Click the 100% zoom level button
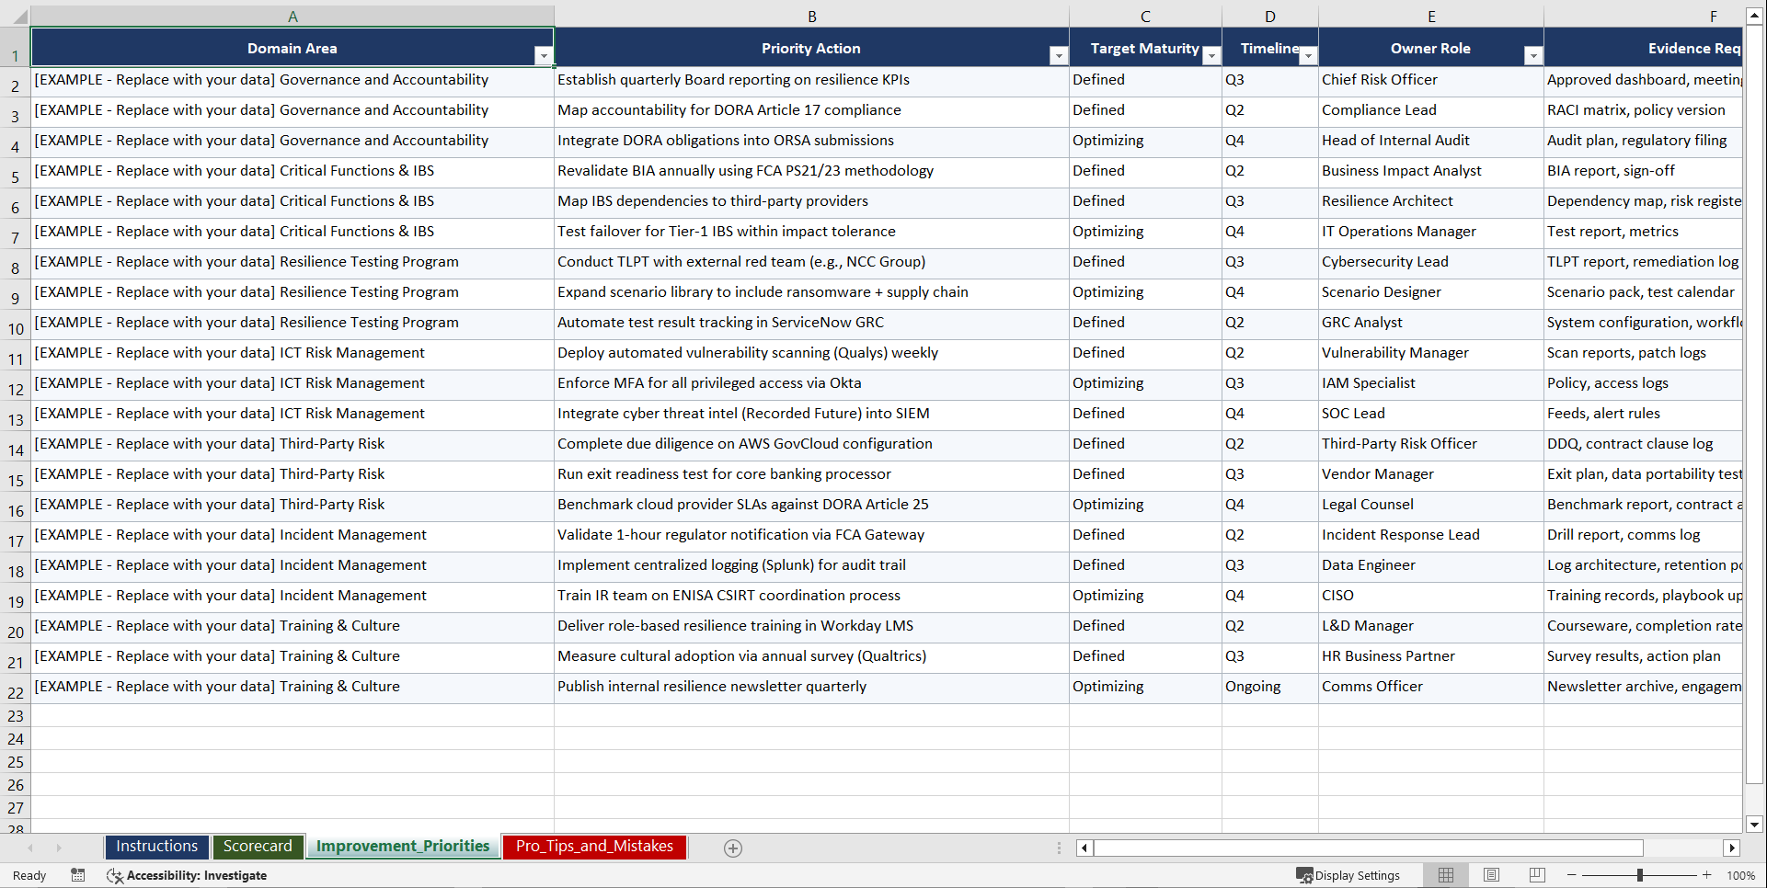This screenshot has width=1767, height=888. (x=1740, y=875)
